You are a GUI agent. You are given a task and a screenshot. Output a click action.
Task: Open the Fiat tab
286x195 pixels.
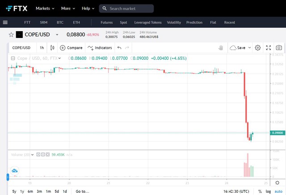pyautogui.click(x=213, y=22)
